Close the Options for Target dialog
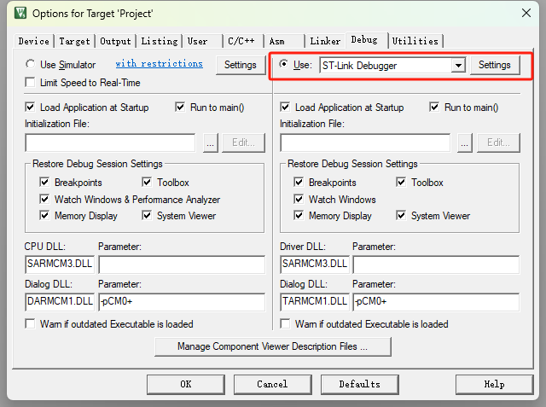Image resolution: width=546 pixels, height=407 pixels. point(526,14)
